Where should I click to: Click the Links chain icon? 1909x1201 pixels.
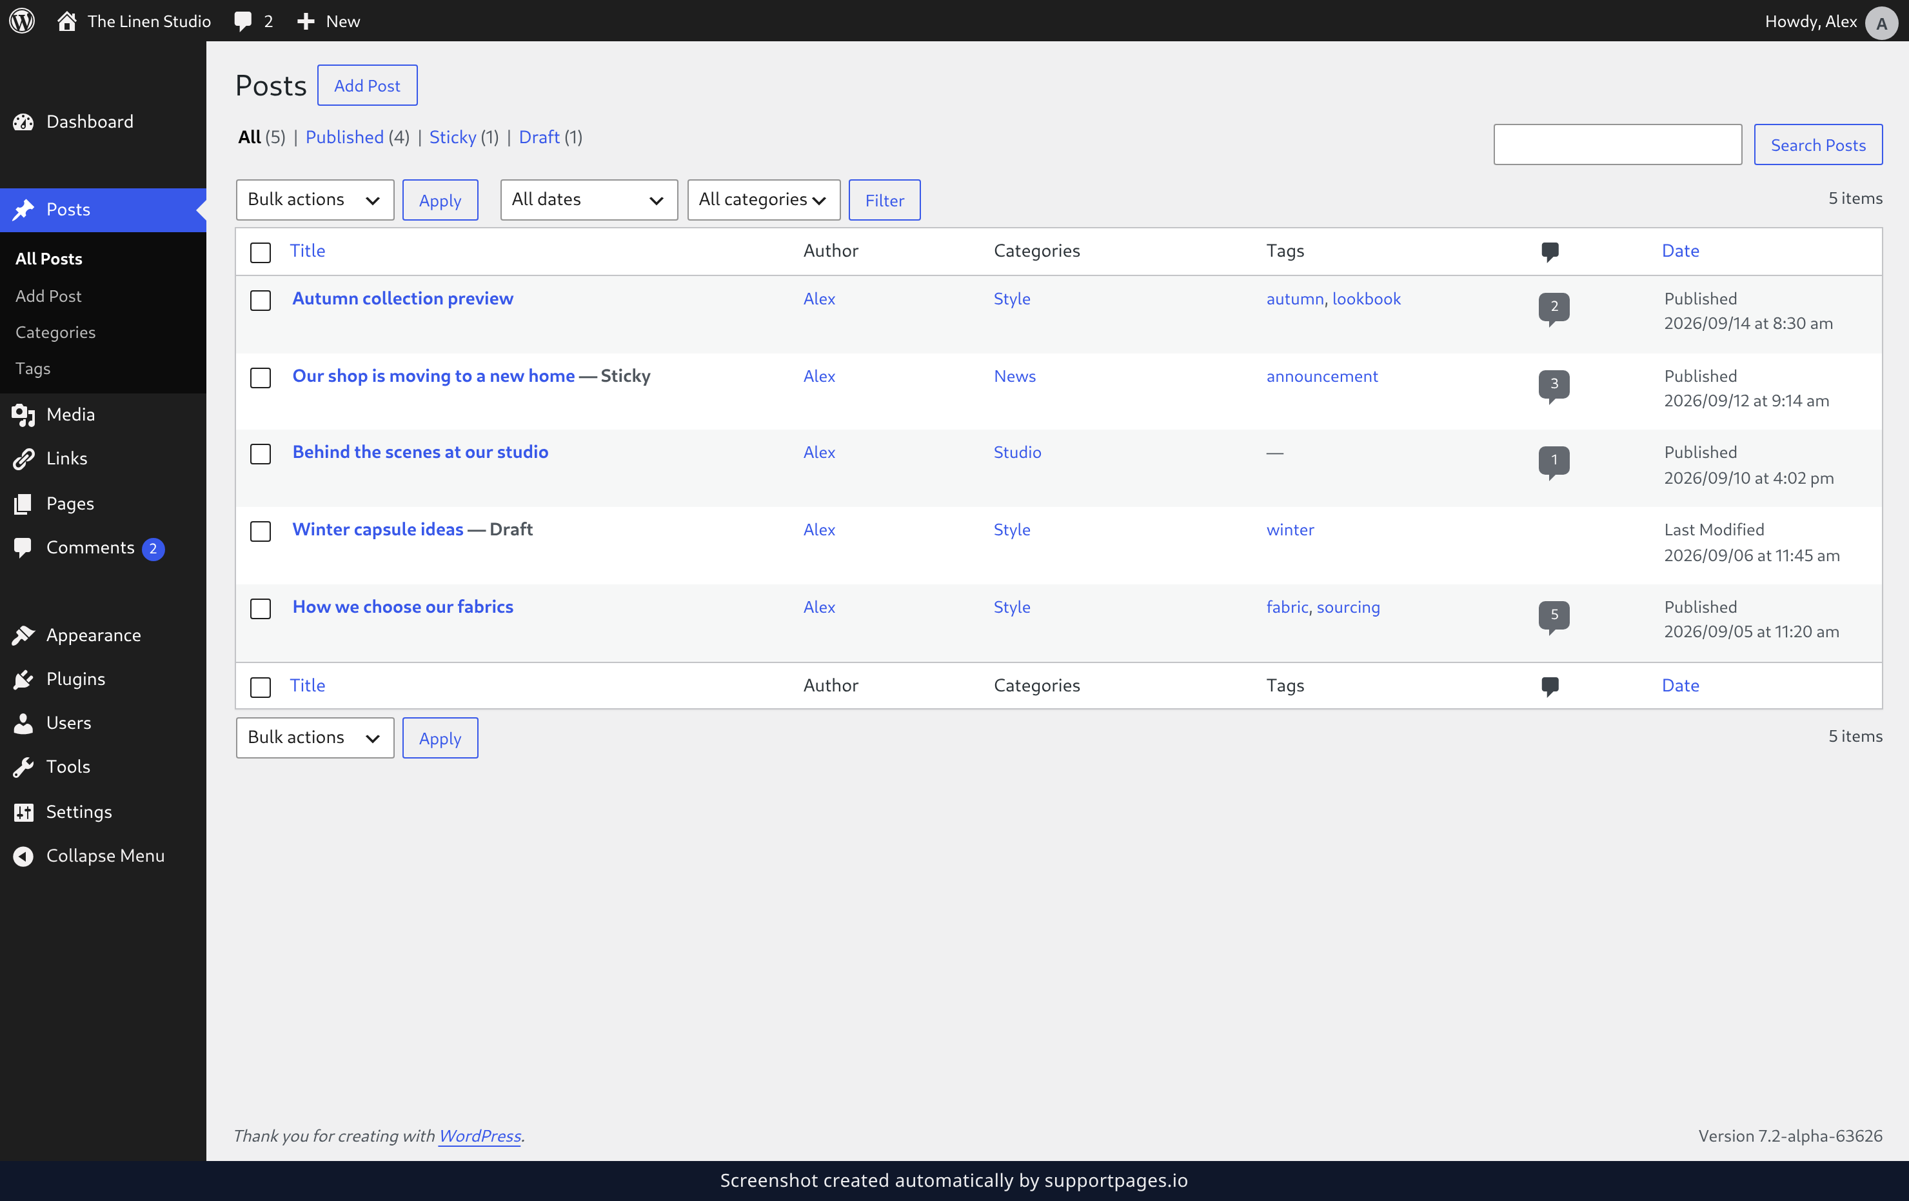[x=24, y=459]
